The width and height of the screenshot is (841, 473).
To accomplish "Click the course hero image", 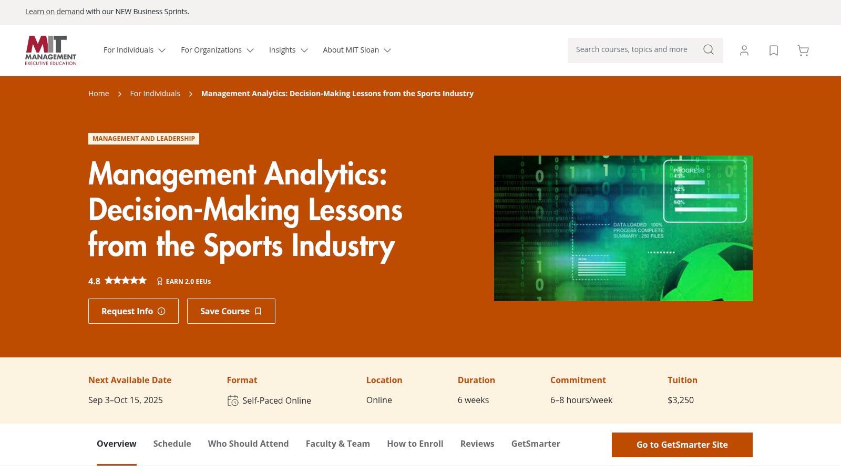I will tap(623, 228).
